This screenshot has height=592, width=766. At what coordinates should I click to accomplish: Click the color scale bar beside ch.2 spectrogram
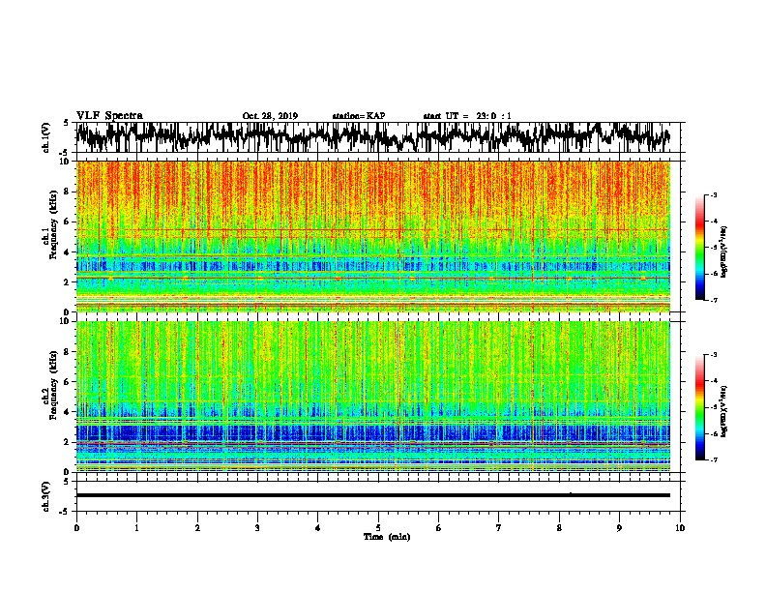(x=699, y=407)
